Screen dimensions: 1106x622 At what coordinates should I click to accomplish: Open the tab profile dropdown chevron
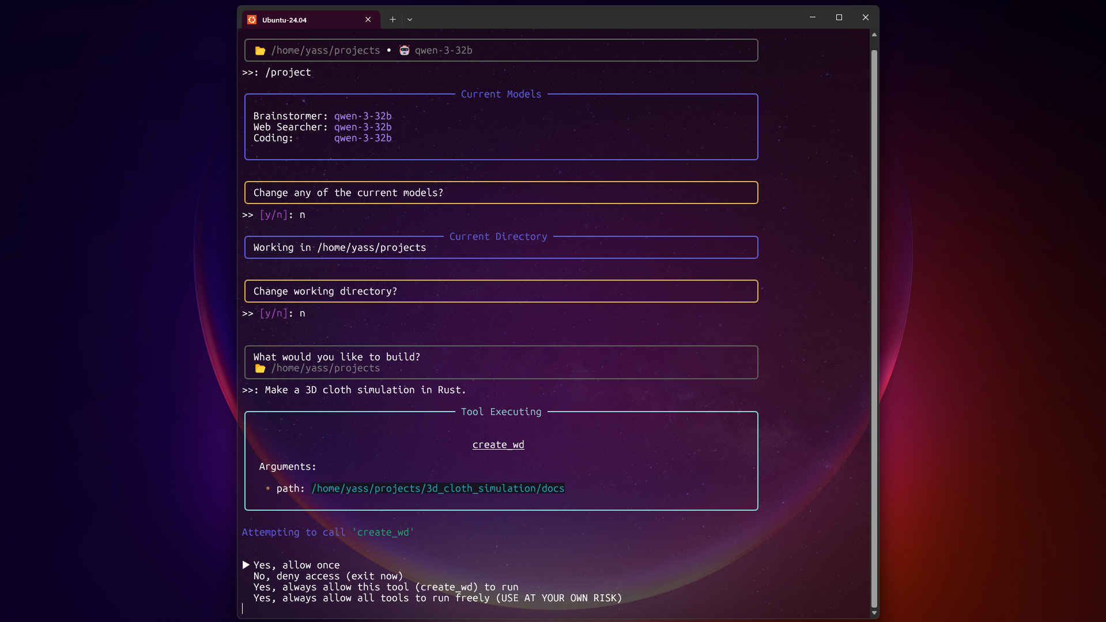410,20
